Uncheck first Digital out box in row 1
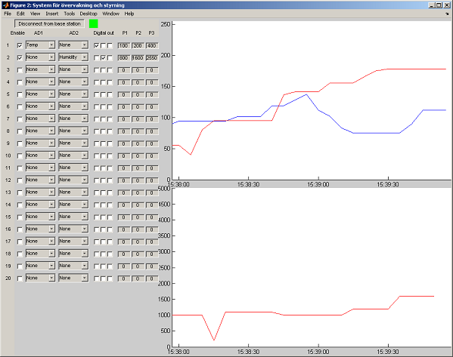 (x=97, y=45)
